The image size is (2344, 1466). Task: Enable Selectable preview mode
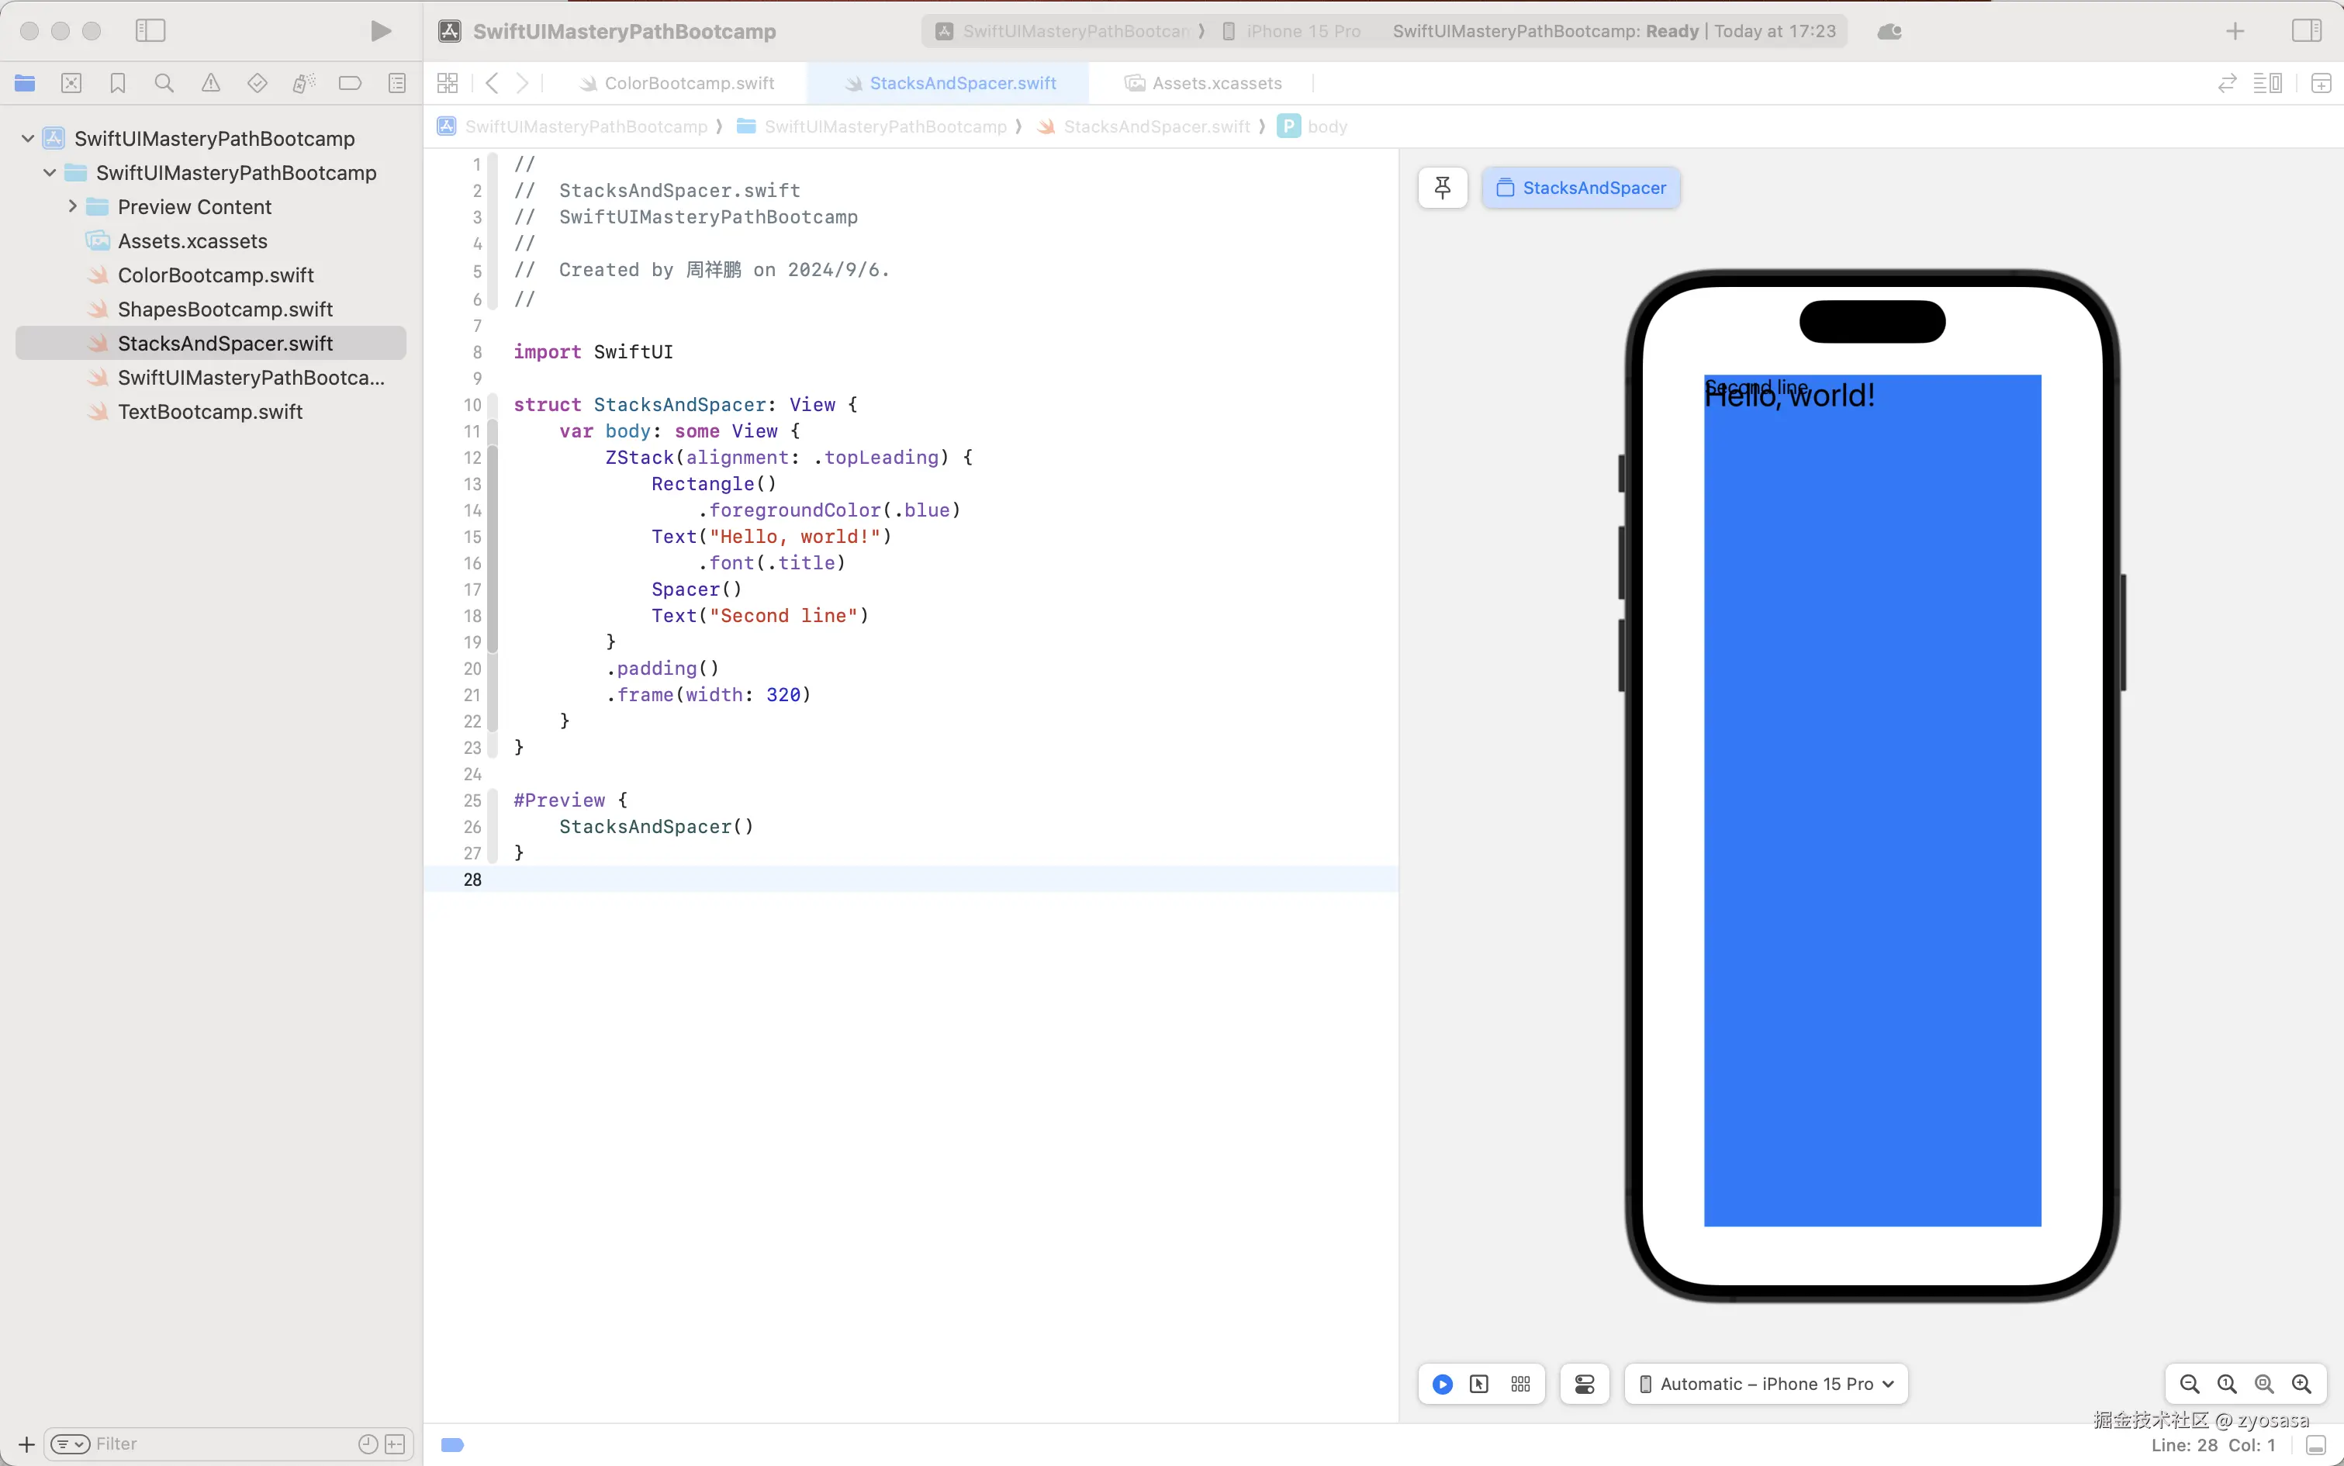[1479, 1384]
